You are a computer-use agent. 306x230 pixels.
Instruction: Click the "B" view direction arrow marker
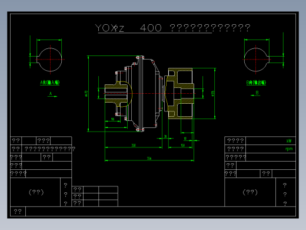coord(255,94)
